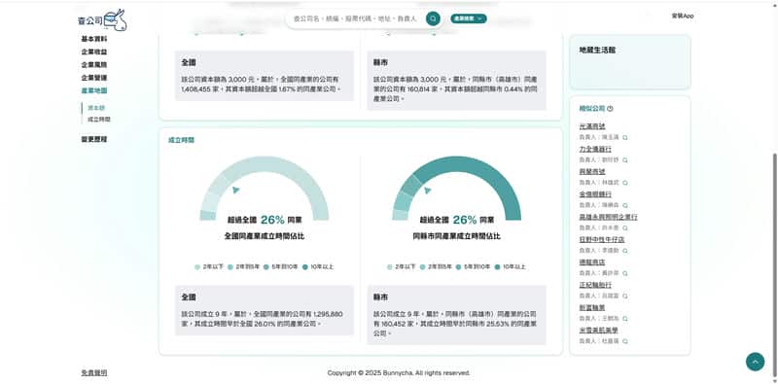Click 5年到10年 legend dot under county gauge
Screen dimensions: 778x384
click(x=458, y=267)
